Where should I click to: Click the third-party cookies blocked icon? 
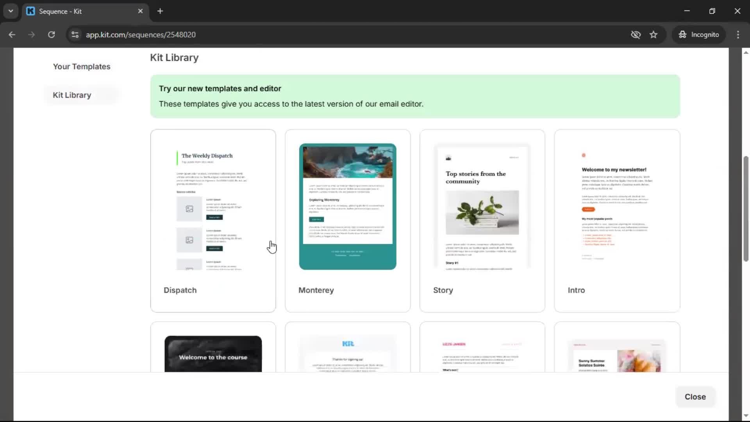(x=636, y=34)
